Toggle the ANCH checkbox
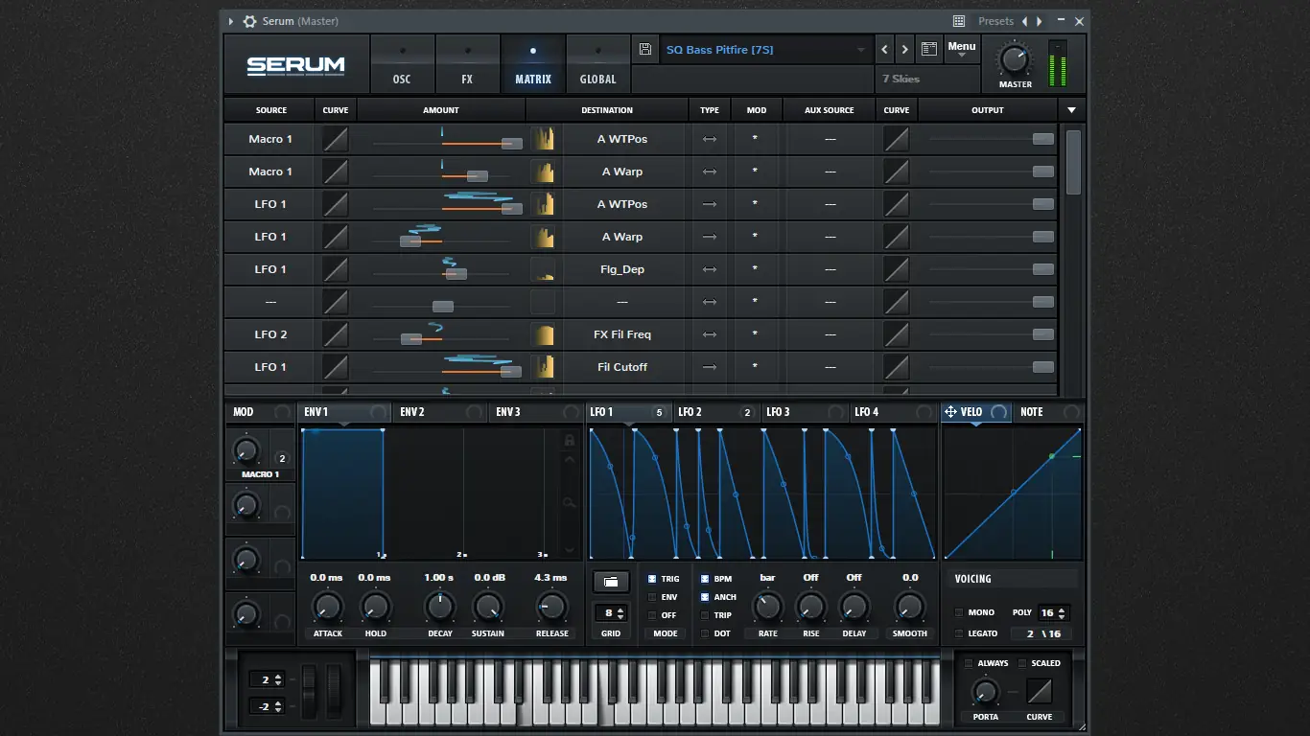1310x736 pixels. click(x=705, y=597)
